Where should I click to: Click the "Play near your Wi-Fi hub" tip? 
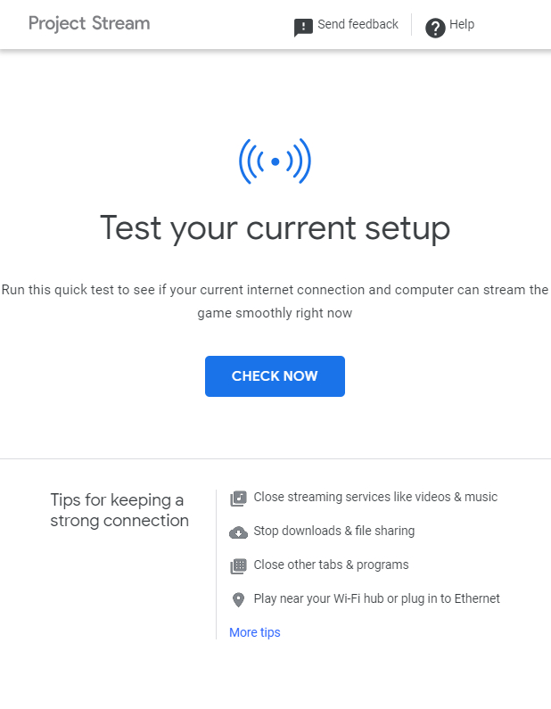point(376,598)
